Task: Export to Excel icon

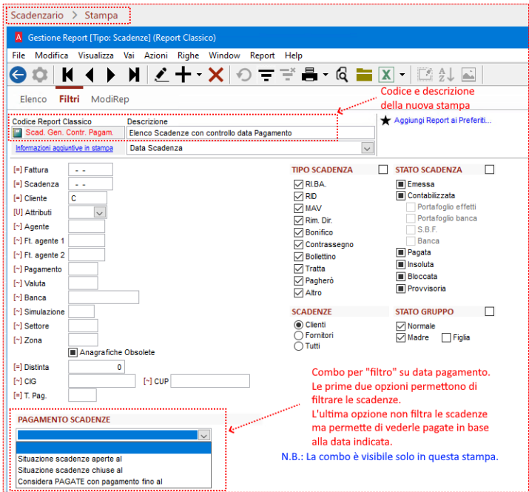Action: coord(386,75)
